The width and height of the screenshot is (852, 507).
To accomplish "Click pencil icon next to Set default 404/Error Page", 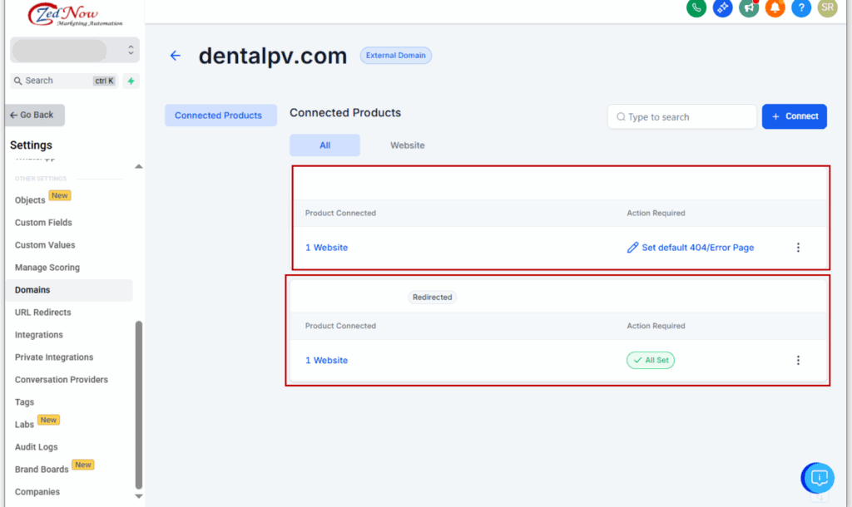I will tap(632, 248).
